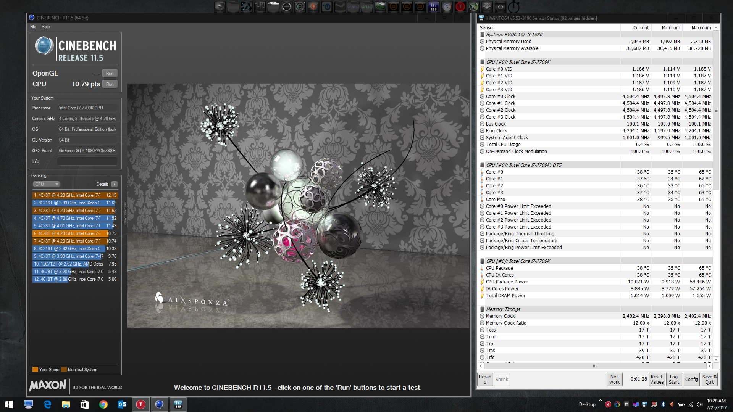Click the Info text field in Your System
Viewport: 733px width, 412px height.
(x=87, y=161)
